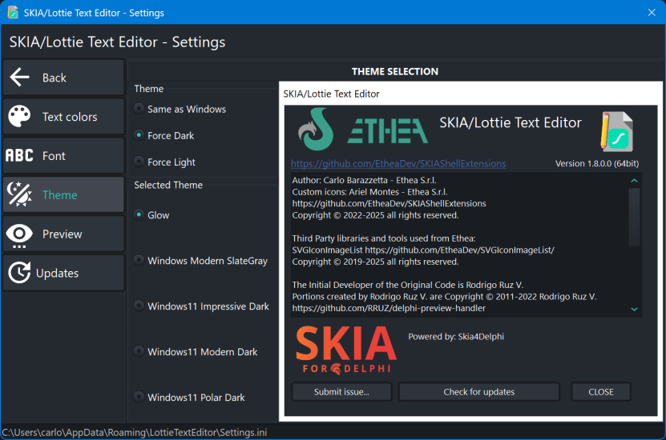Choose Windows Modern SlateGray theme
This screenshot has width=666, height=440.
coord(201,261)
